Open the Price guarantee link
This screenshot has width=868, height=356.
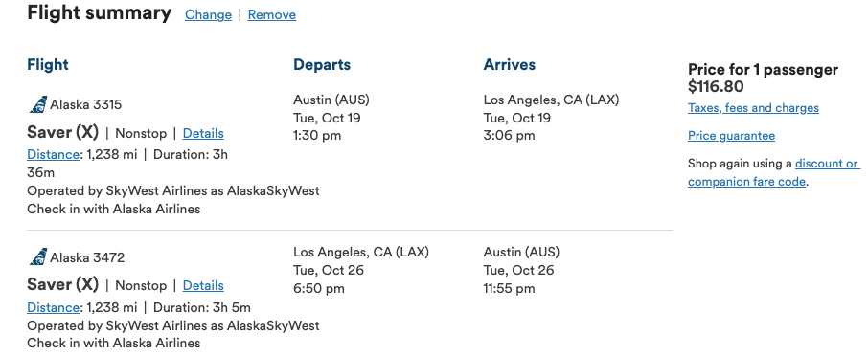pos(731,136)
